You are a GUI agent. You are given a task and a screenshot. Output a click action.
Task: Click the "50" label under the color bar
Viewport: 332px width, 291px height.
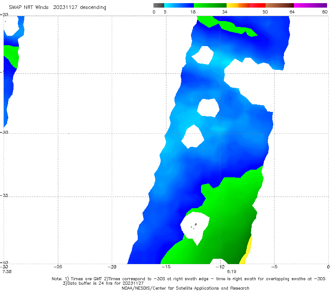(265, 12)
